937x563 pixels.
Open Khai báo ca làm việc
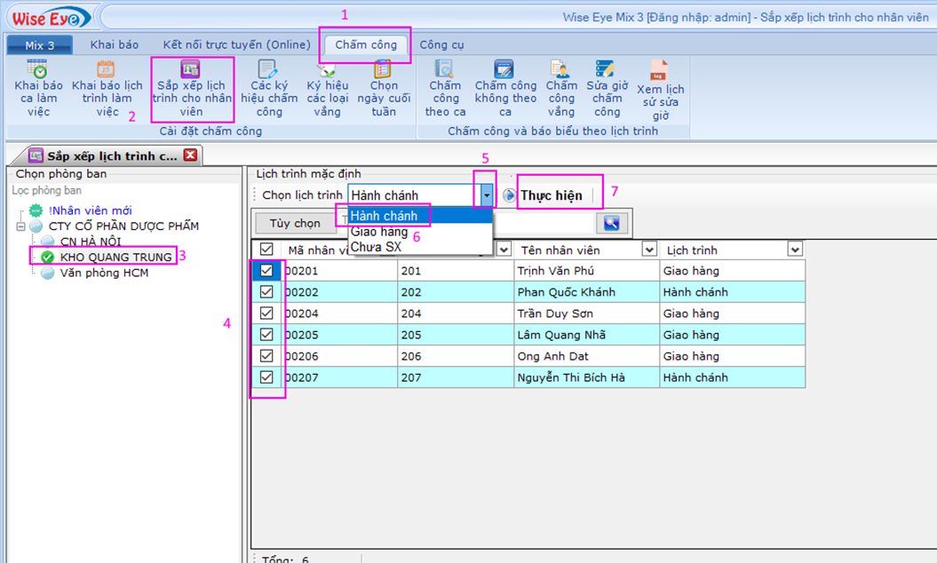38,89
